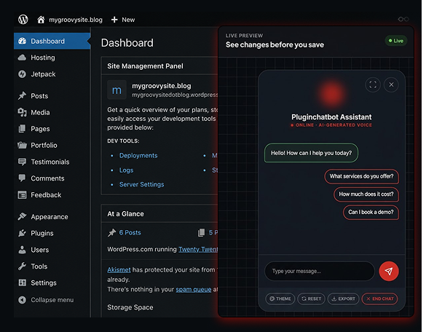Click the Twenty Twenty theme link
This screenshot has height=332, width=426.
(x=198, y=250)
